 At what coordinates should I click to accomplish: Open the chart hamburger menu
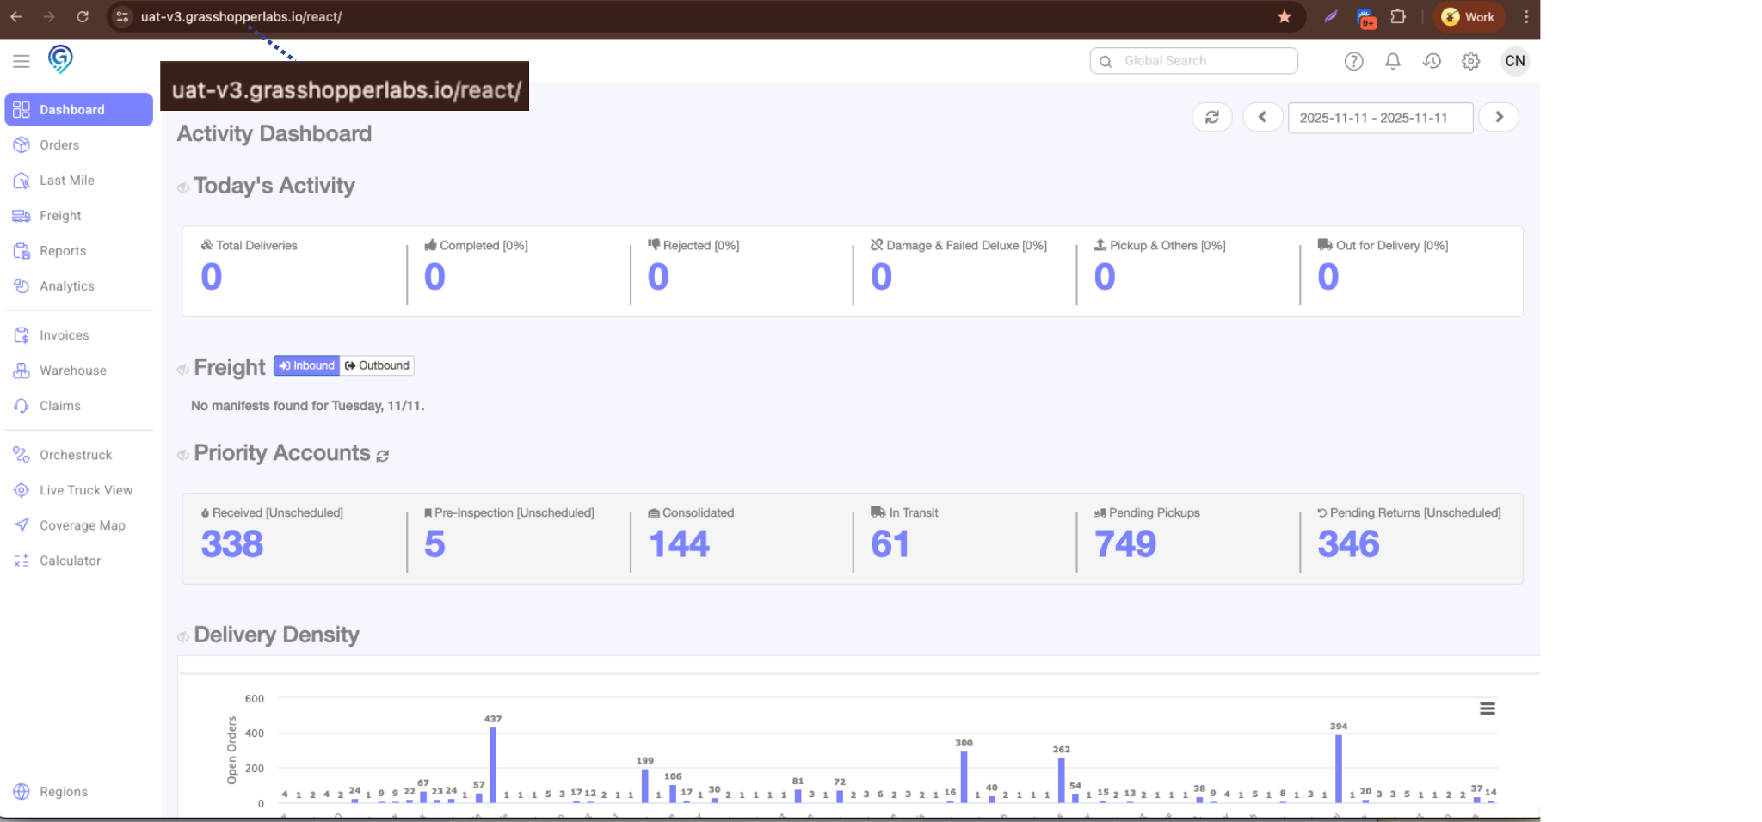(x=1487, y=709)
